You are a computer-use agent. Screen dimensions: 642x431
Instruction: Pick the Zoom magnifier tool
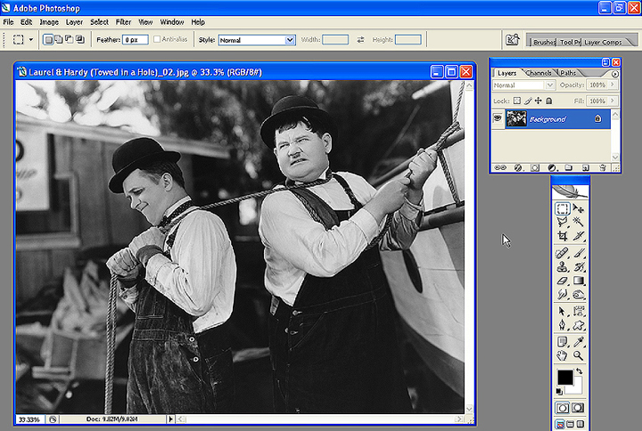(x=579, y=355)
